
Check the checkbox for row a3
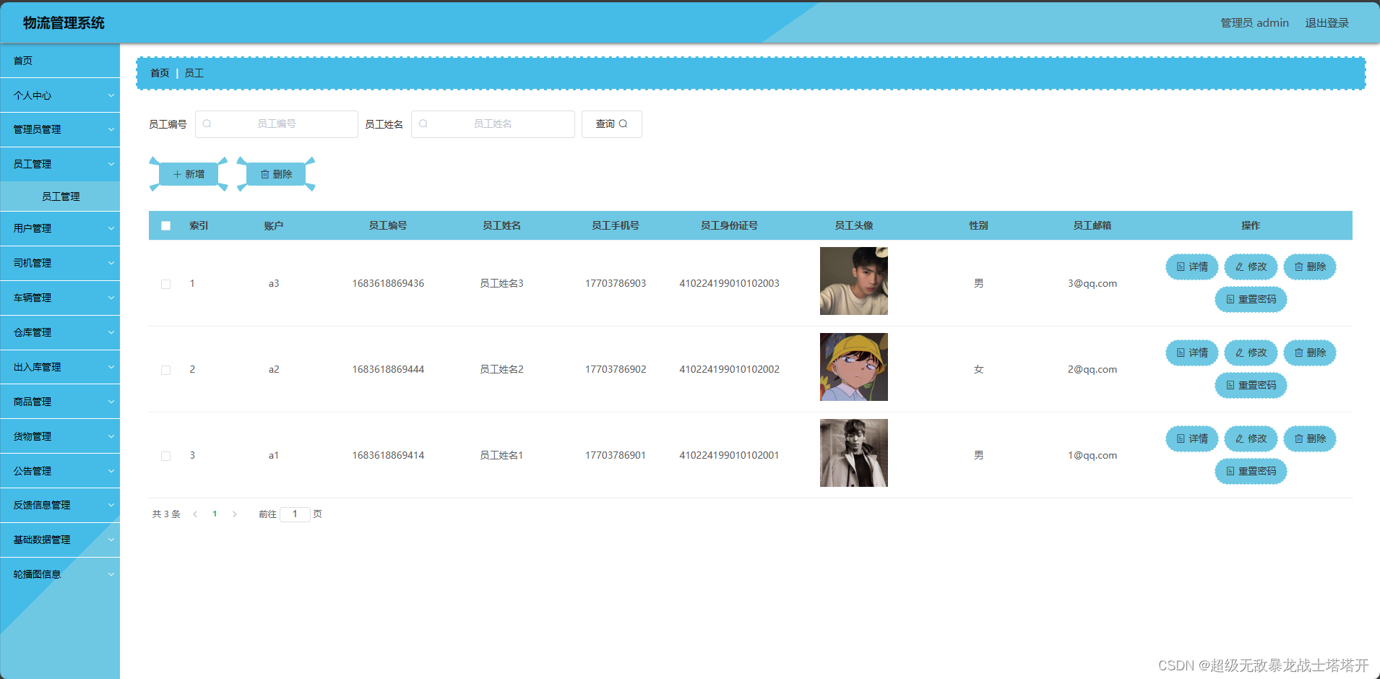pos(165,284)
